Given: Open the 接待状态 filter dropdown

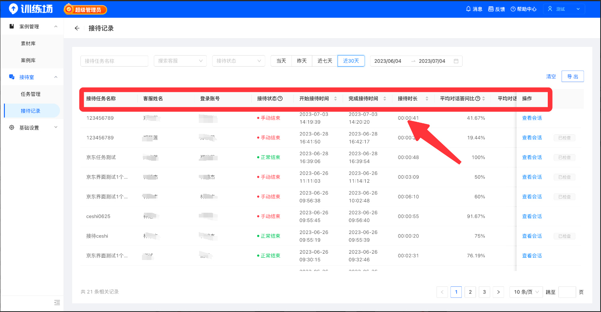Looking at the screenshot, I should pyautogui.click(x=239, y=61).
